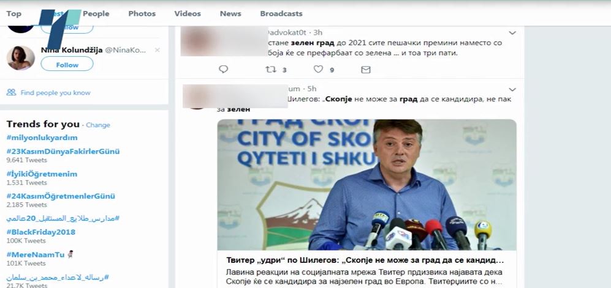Expand the second tweet's options chevron
This screenshot has width=611, height=288.
(x=512, y=90)
